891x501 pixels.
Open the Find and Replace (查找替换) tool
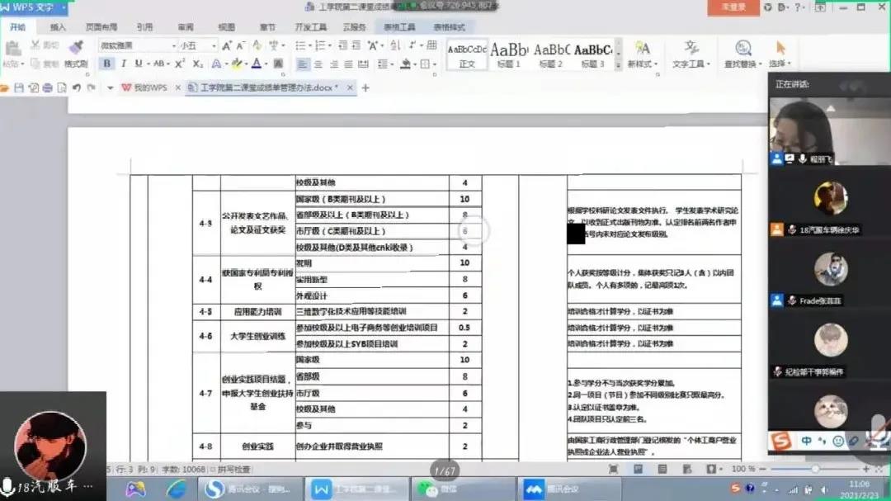coord(742,54)
